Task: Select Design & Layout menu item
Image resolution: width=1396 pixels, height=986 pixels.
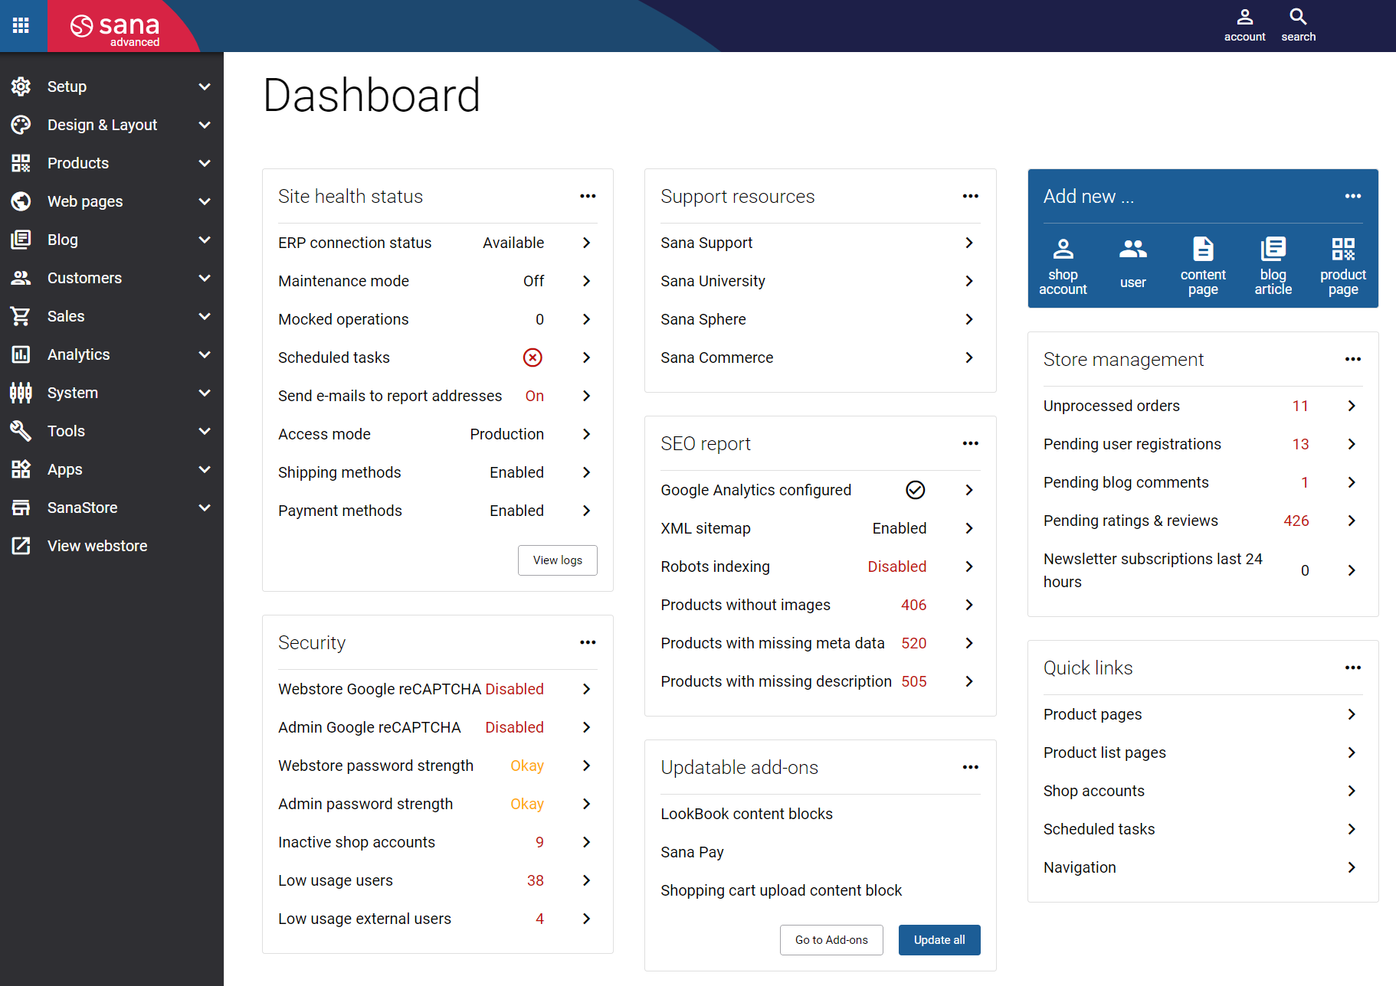Action: tap(112, 125)
